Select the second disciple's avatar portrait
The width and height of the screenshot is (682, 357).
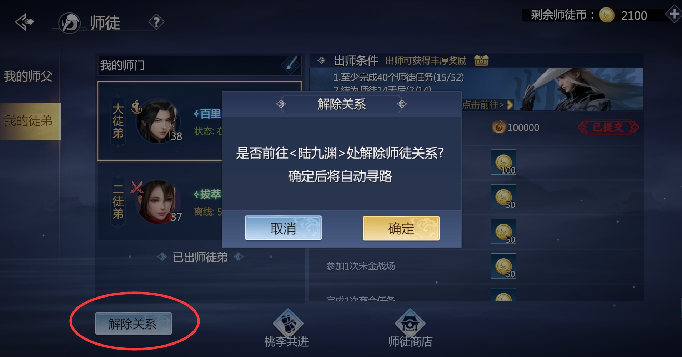coord(158,202)
